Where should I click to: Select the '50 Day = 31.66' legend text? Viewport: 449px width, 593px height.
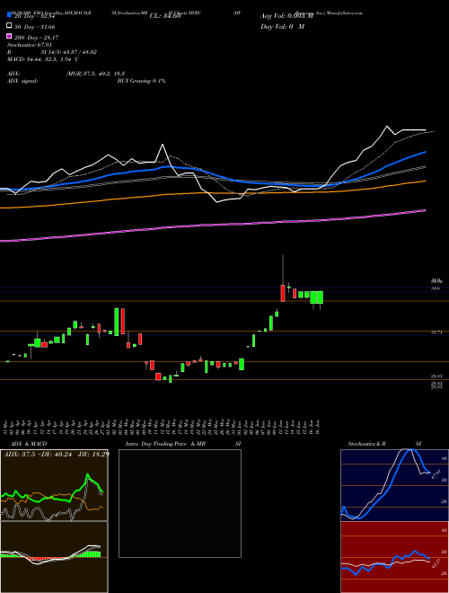click(x=35, y=27)
